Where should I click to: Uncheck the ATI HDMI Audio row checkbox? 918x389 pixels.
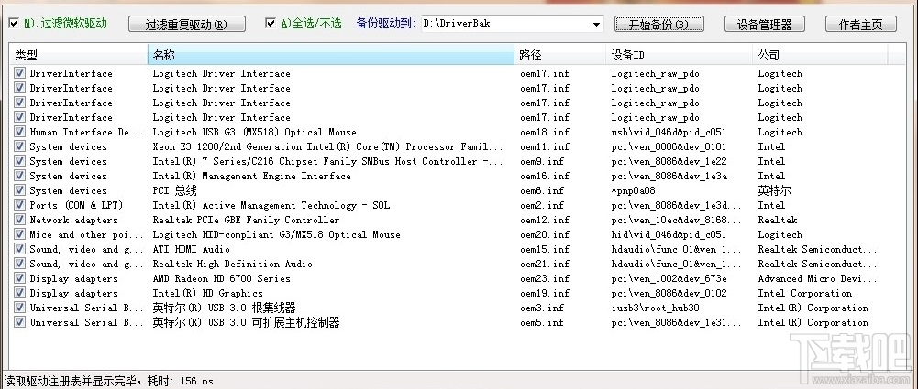[x=20, y=249]
